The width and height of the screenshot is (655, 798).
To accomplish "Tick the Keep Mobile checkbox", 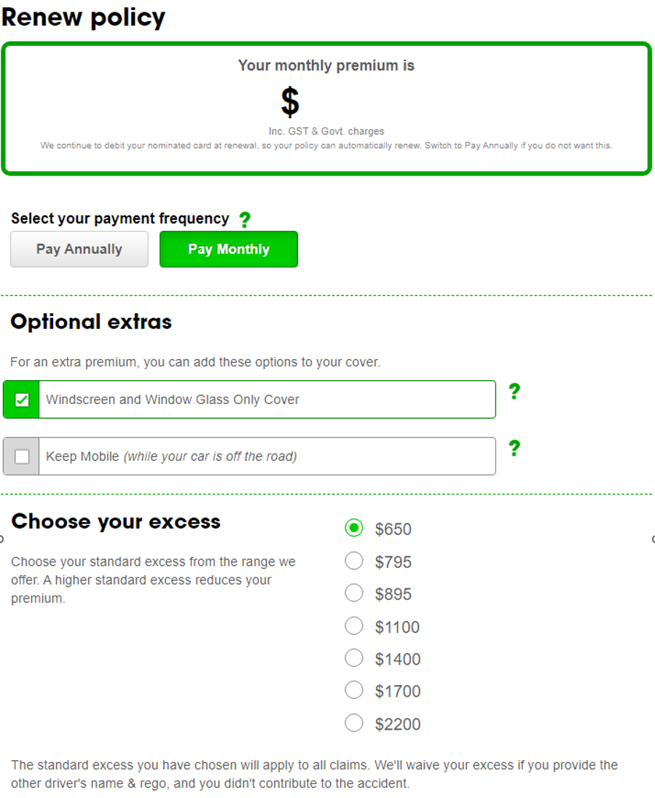I will point(22,457).
